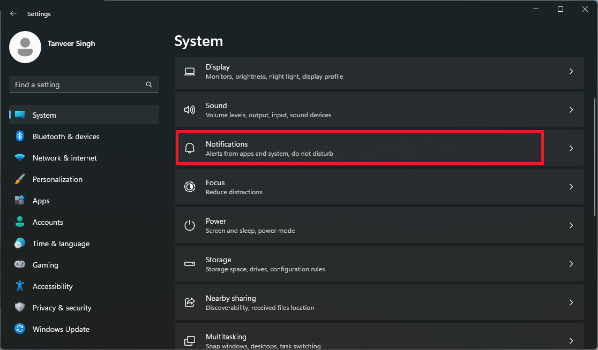Screen dimensions: 598x350
Task: Click Tanveer Singh's profile picture
Action: 25,47
